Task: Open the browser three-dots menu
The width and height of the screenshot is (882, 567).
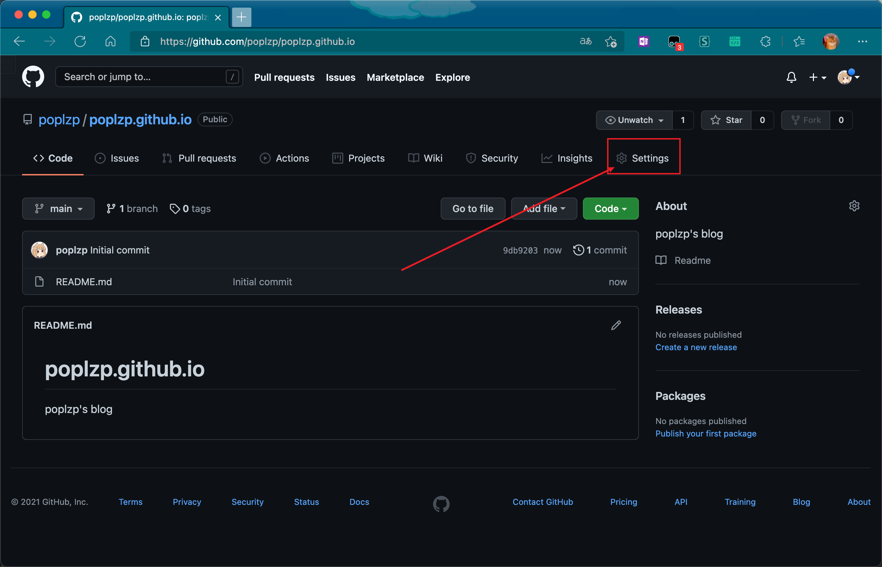Action: point(863,41)
